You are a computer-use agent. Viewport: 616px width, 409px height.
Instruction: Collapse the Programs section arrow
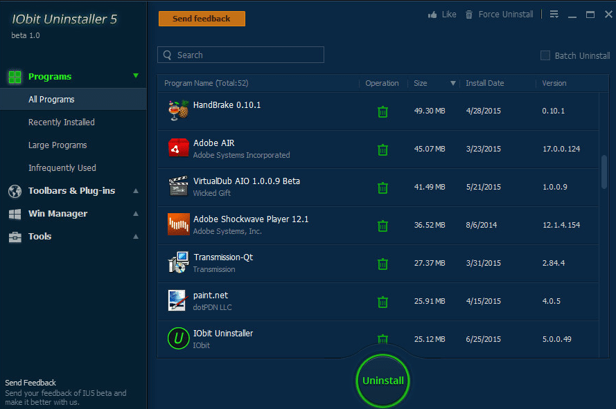click(136, 75)
